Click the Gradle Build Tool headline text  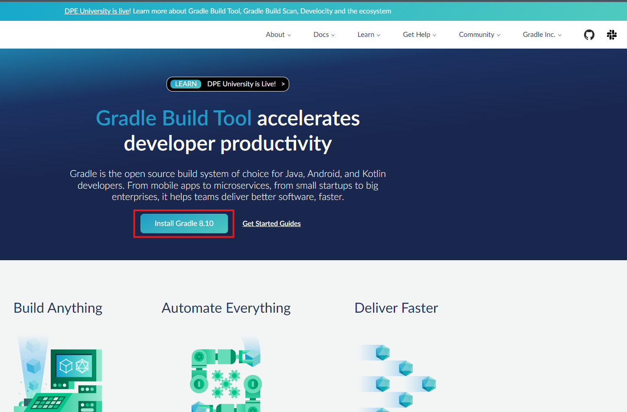point(174,118)
